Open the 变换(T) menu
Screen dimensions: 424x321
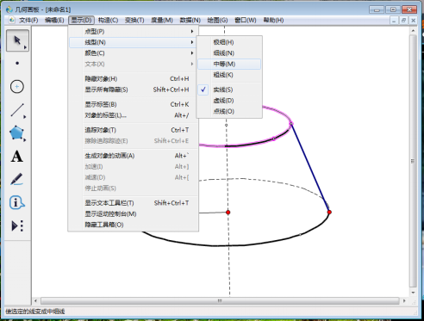point(134,21)
